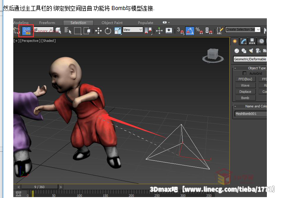Screen dimensions: 293x198
Task: Switch to the Modify command panel tab
Action: (243, 41)
